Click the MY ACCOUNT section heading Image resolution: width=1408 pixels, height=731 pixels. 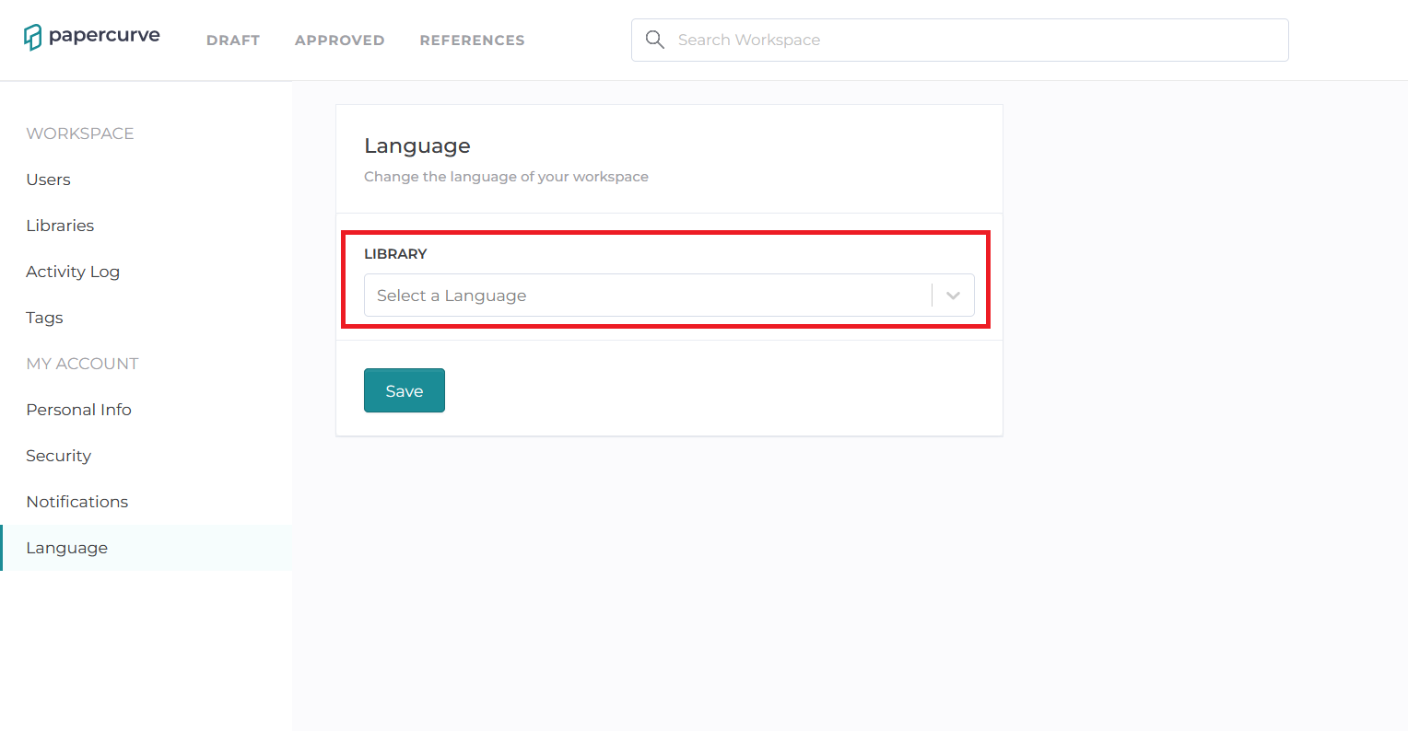click(x=82, y=363)
